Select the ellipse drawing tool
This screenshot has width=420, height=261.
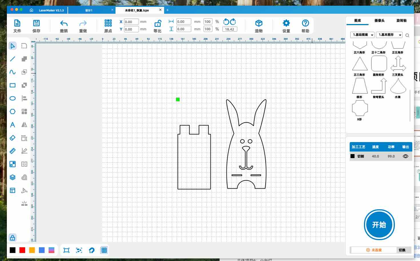point(13,98)
